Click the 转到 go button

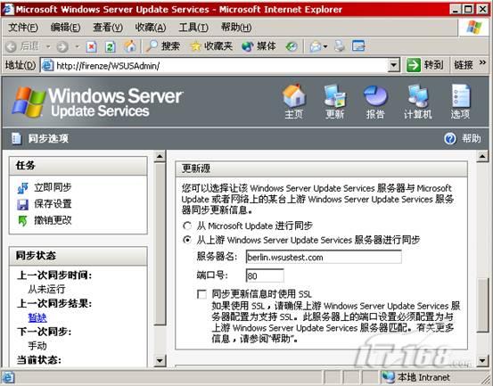425,65
